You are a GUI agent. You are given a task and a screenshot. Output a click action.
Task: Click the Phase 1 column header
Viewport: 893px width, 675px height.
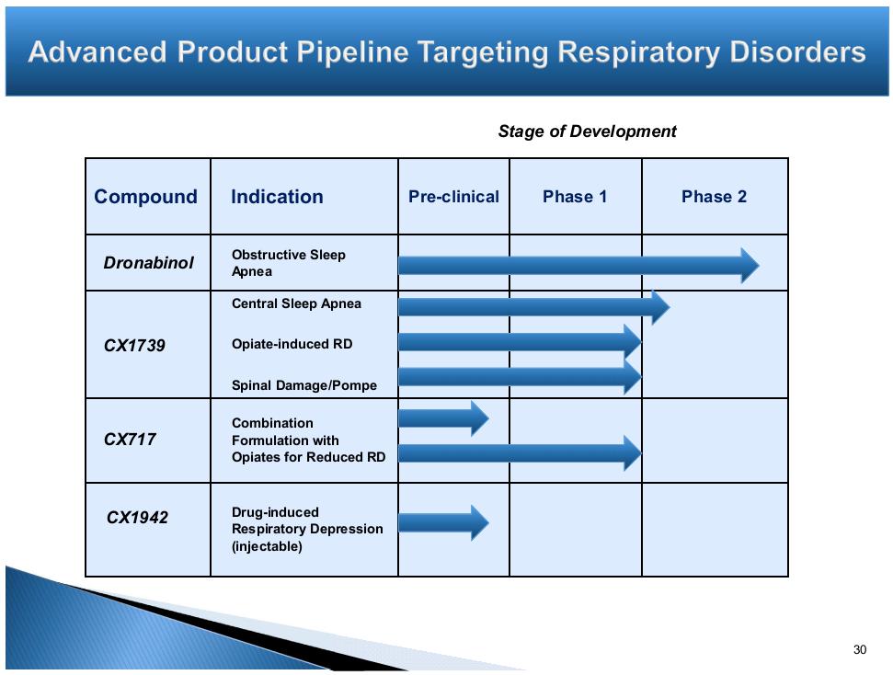pyautogui.click(x=575, y=197)
